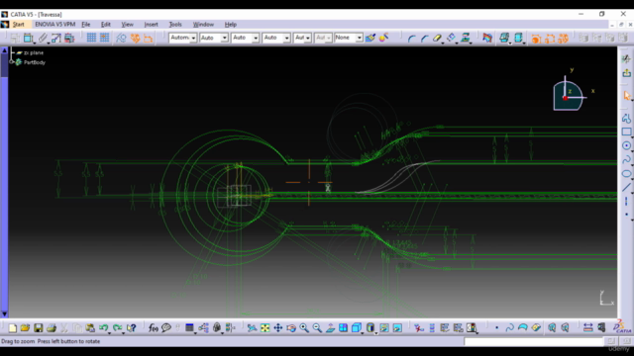Click the Measure Between icon
634x356 pixels.
(x=587, y=327)
